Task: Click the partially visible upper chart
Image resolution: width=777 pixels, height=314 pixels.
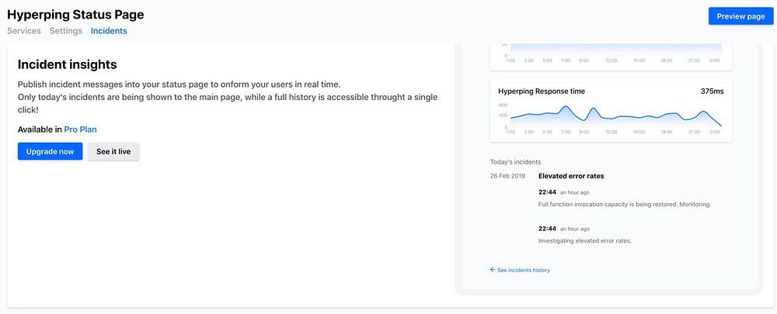Action: (614, 50)
